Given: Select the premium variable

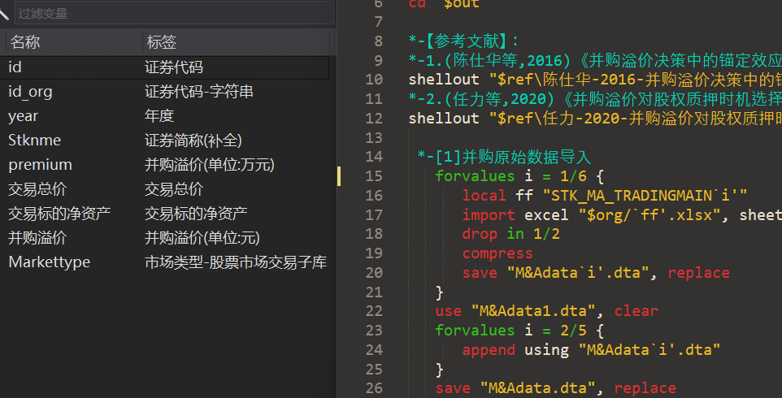Looking at the screenshot, I should 40,165.
